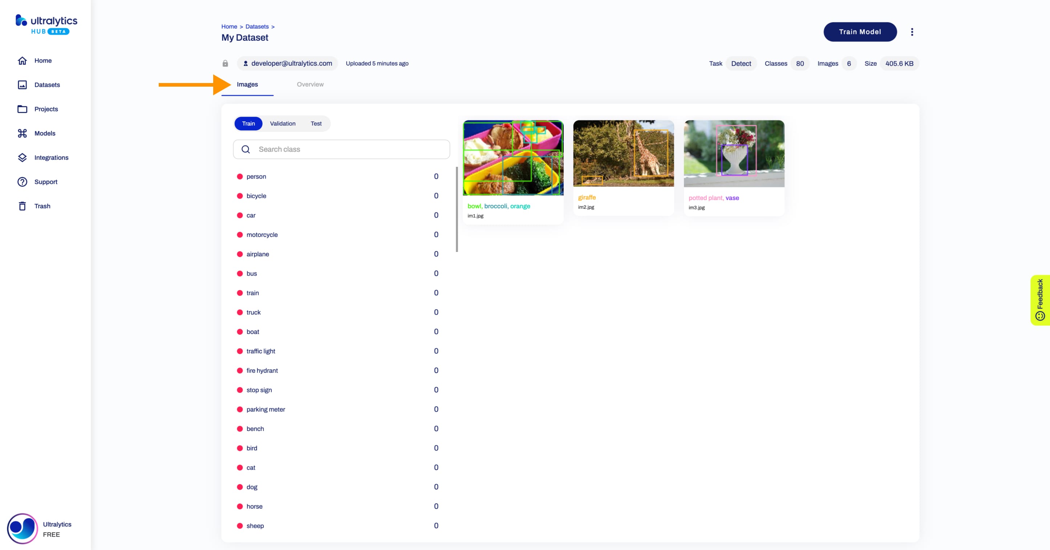Click the Train Model button
This screenshot has width=1050, height=550.
tap(860, 32)
